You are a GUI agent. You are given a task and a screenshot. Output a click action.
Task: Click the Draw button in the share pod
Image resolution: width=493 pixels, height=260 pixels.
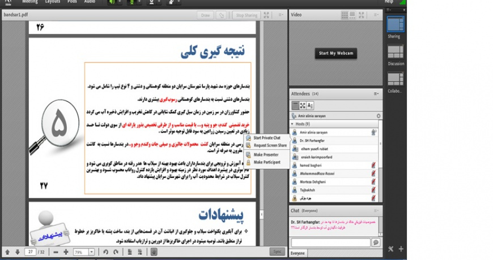[205, 15]
